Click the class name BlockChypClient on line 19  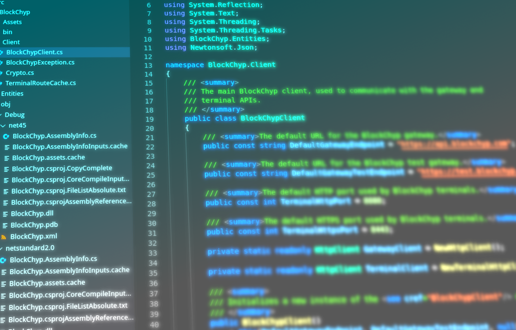tap(273, 118)
